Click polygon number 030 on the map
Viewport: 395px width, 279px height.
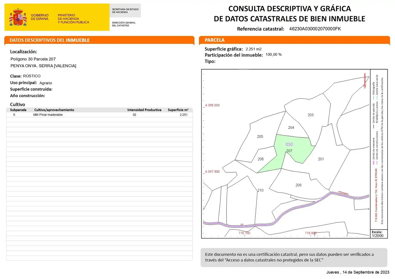tap(289, 145)
